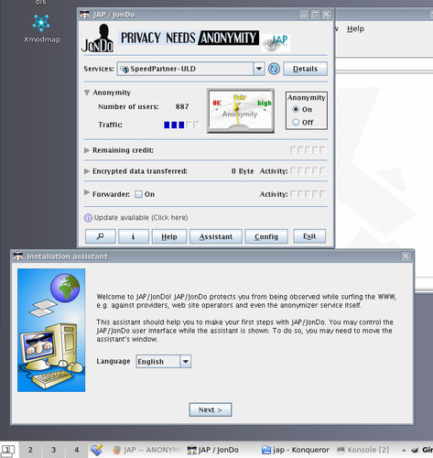433x458 pixels.
Task: Expand Encrypted data transferred section
Action: click(87, 171)
